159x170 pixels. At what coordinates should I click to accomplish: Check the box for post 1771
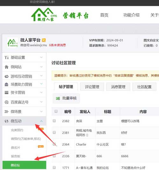pyautogui.click(x=54, y=167)
